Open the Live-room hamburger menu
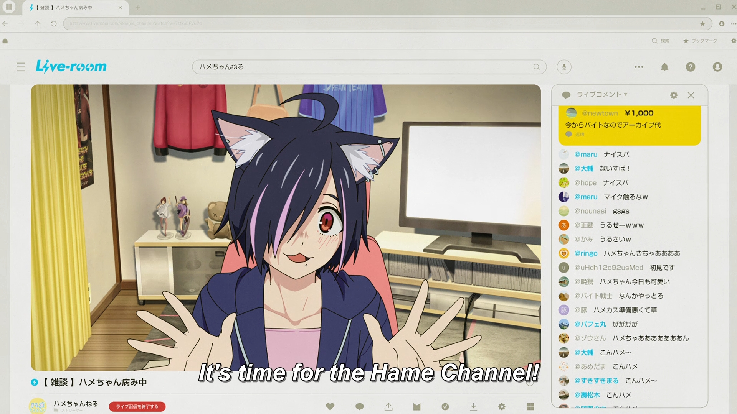 [21, 67]
